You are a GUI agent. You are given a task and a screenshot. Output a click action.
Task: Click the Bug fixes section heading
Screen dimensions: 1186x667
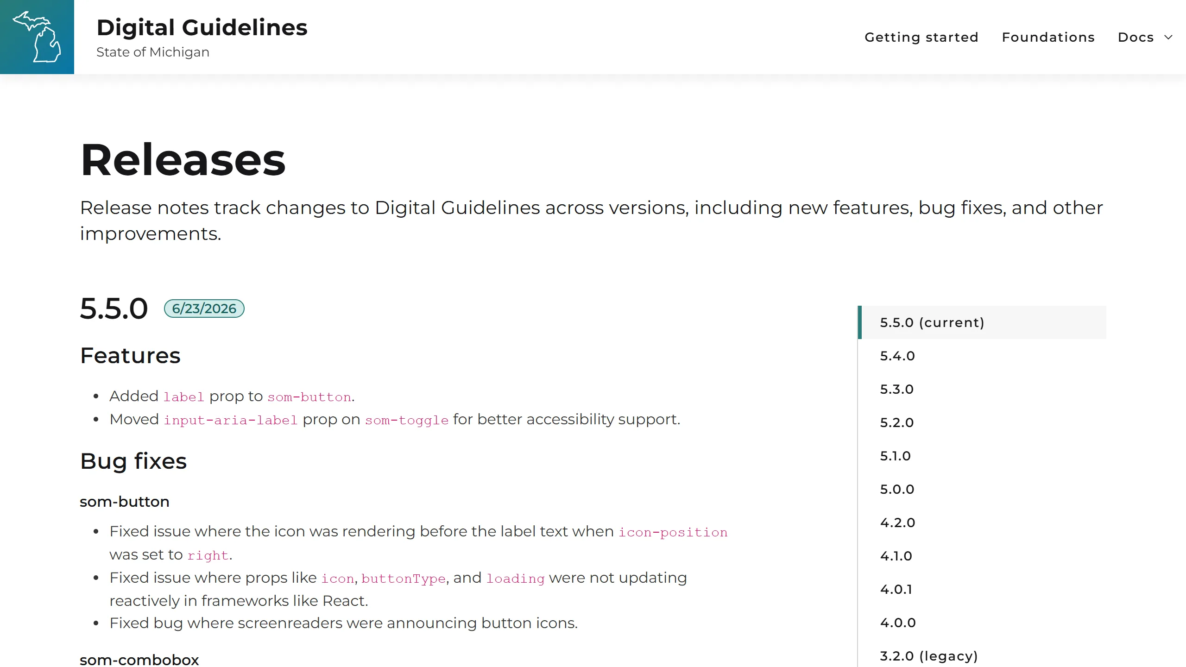click(x=133, y=461)
